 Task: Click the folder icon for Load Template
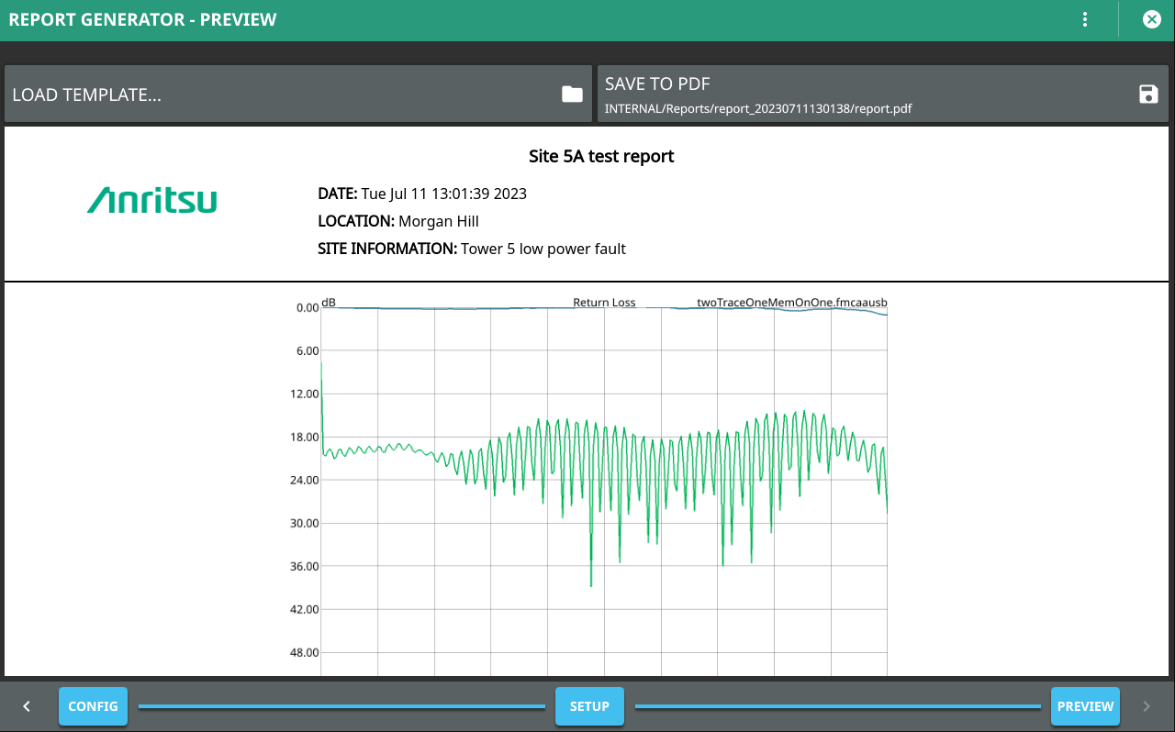point(572,94)
